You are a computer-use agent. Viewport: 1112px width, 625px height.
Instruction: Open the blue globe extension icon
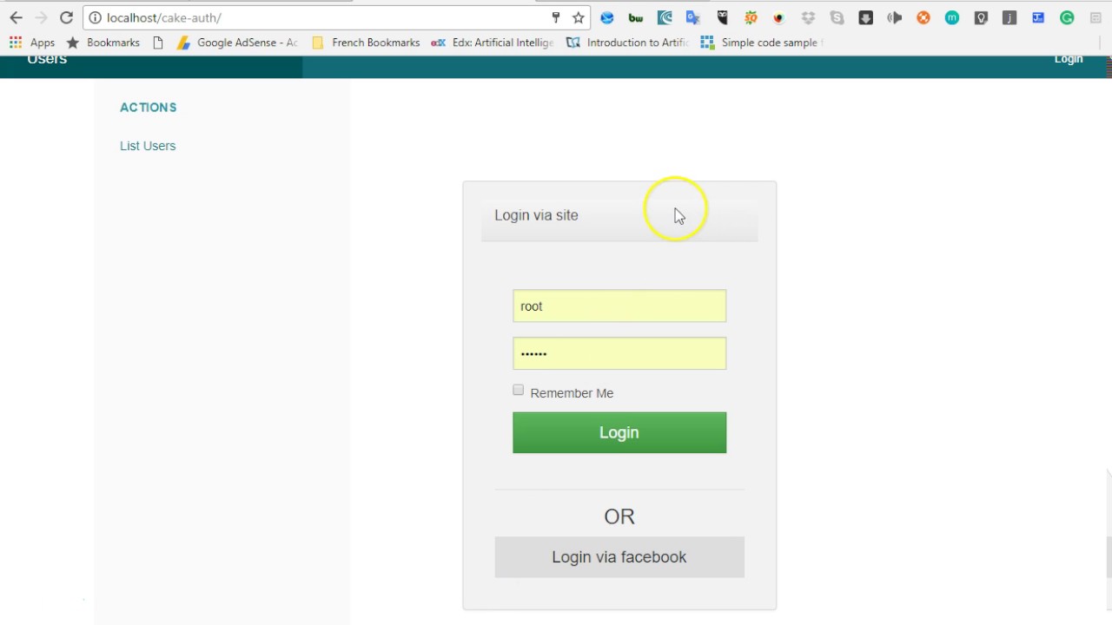click(607, 17)
